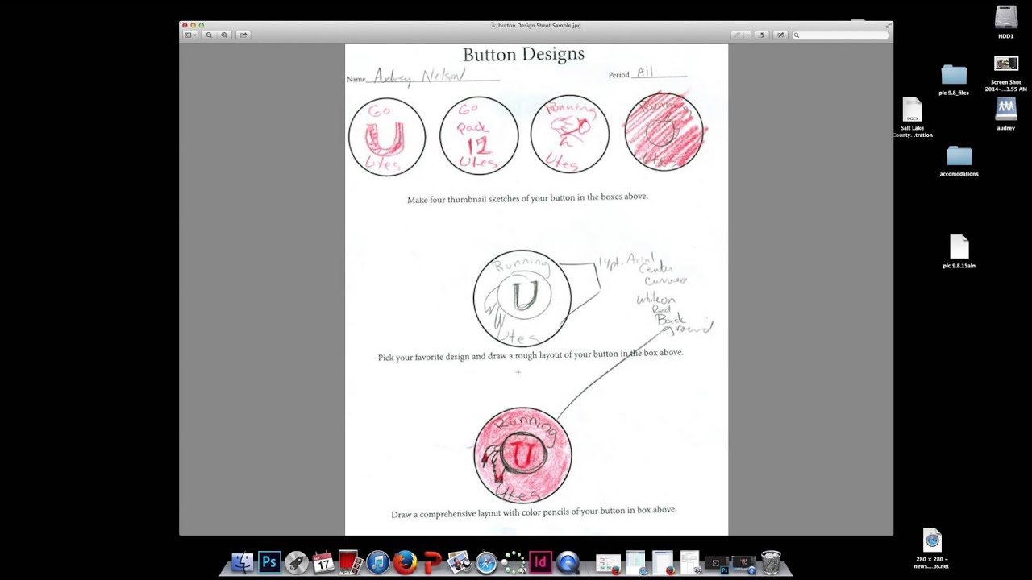Image resolution: width=1032 pixels, height=580 pixels.
Task: Click the zoom out magnifier button
Action: (x=210, y=35)
